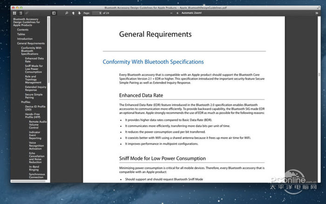
Task: Click the 'General Requirements' page title
Action: [x=155, y=34]
